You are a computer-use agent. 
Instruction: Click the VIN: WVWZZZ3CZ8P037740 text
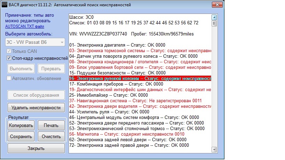(98, 34)
